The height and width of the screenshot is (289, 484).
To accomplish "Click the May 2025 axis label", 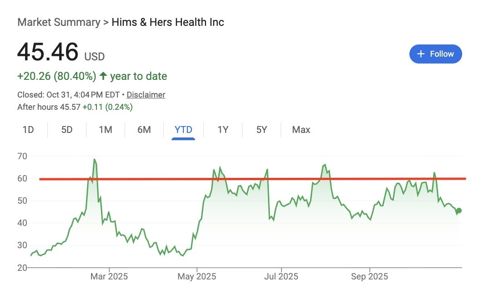I will pos(197,276).
